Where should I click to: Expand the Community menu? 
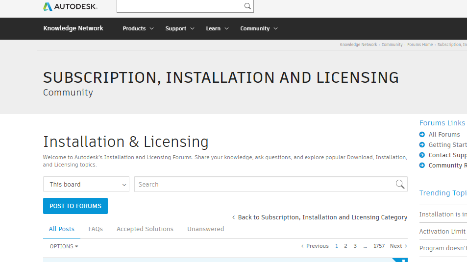click(x=259, y=28)
